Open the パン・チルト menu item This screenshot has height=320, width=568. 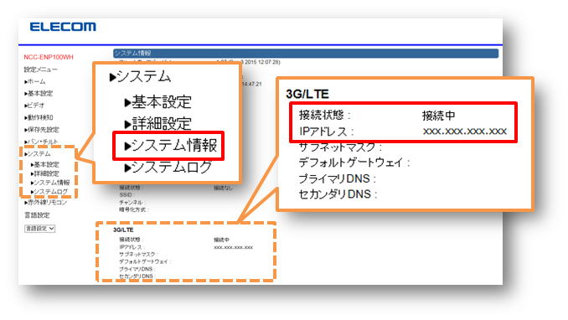point(41,142)
